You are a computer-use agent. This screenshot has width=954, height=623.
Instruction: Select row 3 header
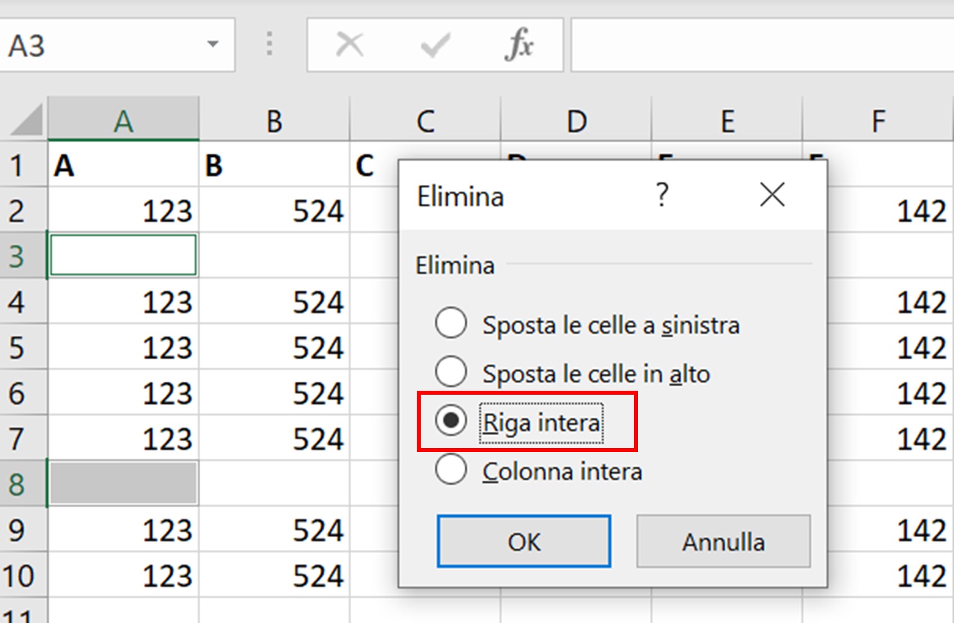coord(23,255)
